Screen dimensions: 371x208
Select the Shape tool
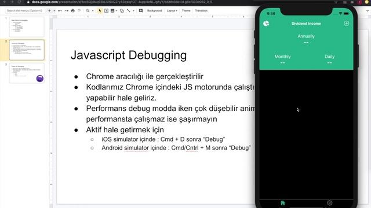coord(122,10)
